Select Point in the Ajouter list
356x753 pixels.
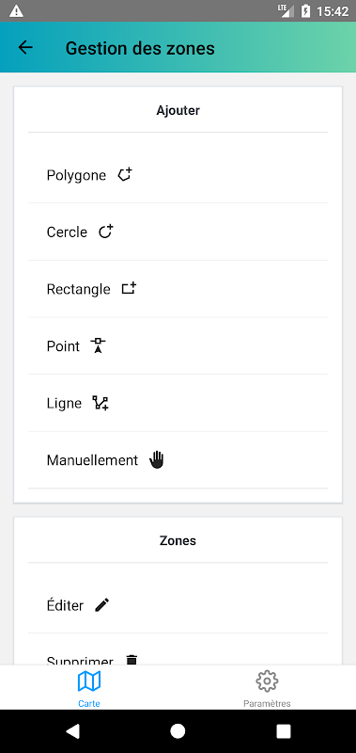coord(178,345)
